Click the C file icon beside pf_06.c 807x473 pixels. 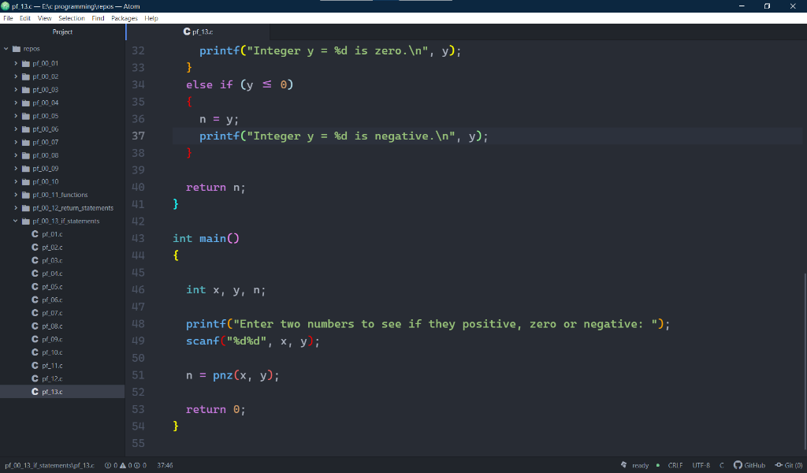point(35,300)
